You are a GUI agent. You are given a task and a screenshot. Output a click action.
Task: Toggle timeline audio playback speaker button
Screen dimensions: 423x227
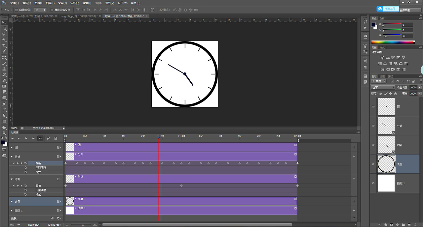pos(40,138)
